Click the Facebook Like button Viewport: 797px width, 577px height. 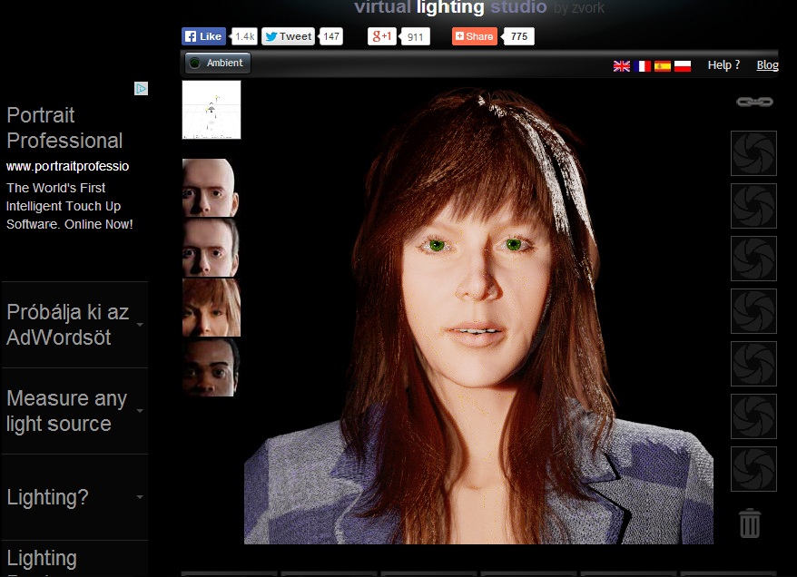(203, 36)
